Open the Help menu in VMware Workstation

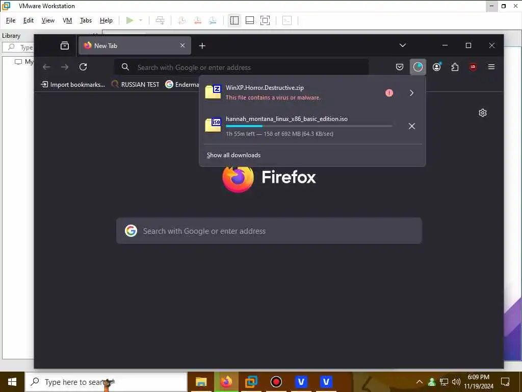click(x=106, y=20)
